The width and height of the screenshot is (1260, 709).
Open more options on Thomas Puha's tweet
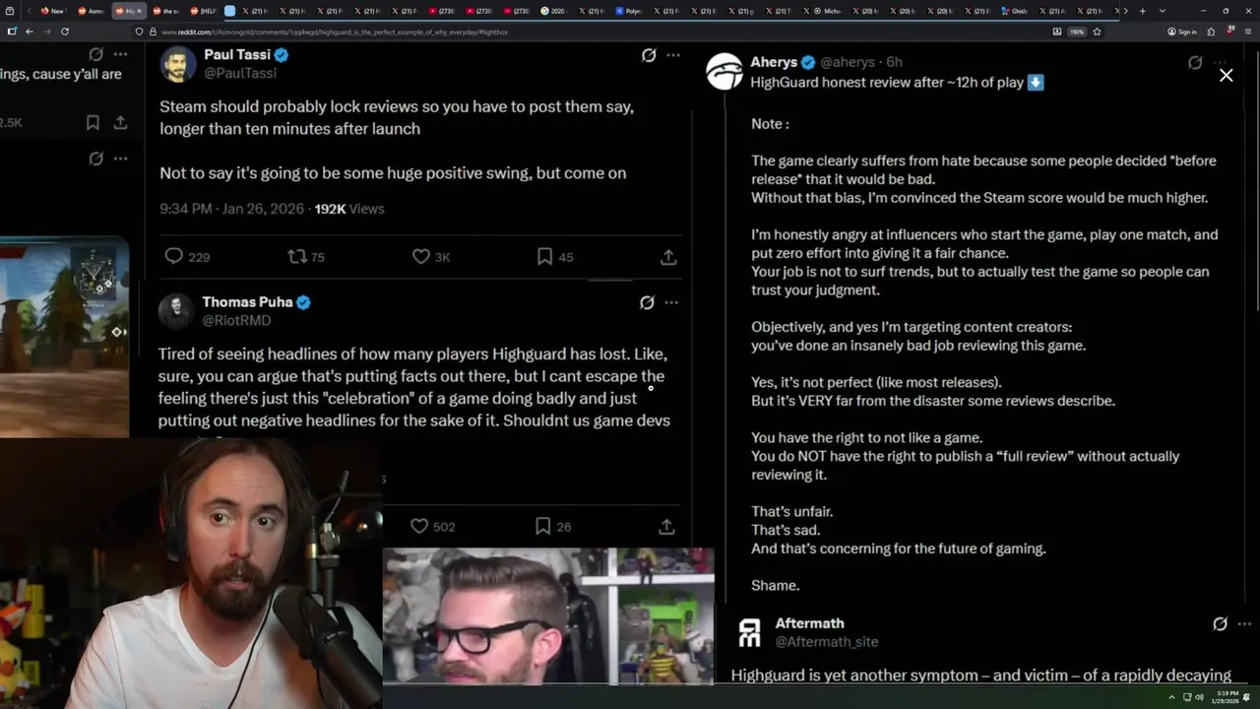click(x=671, y=302)
